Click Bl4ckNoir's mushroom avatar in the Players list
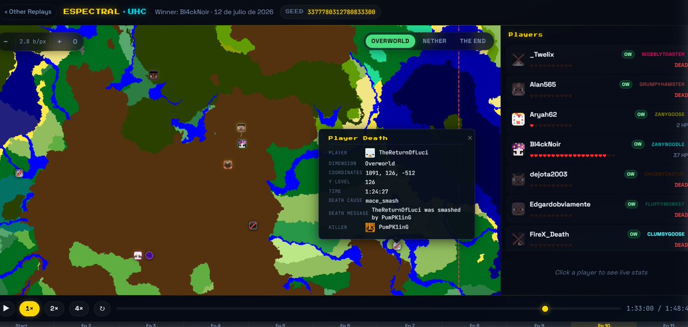Screen dimensions: 688x327 [x=518, y=149]
